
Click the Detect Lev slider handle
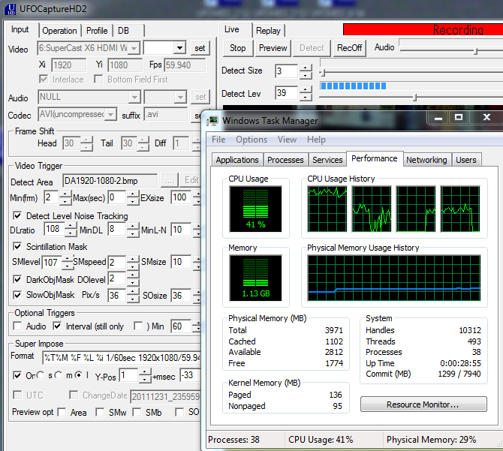coord(415,97)
